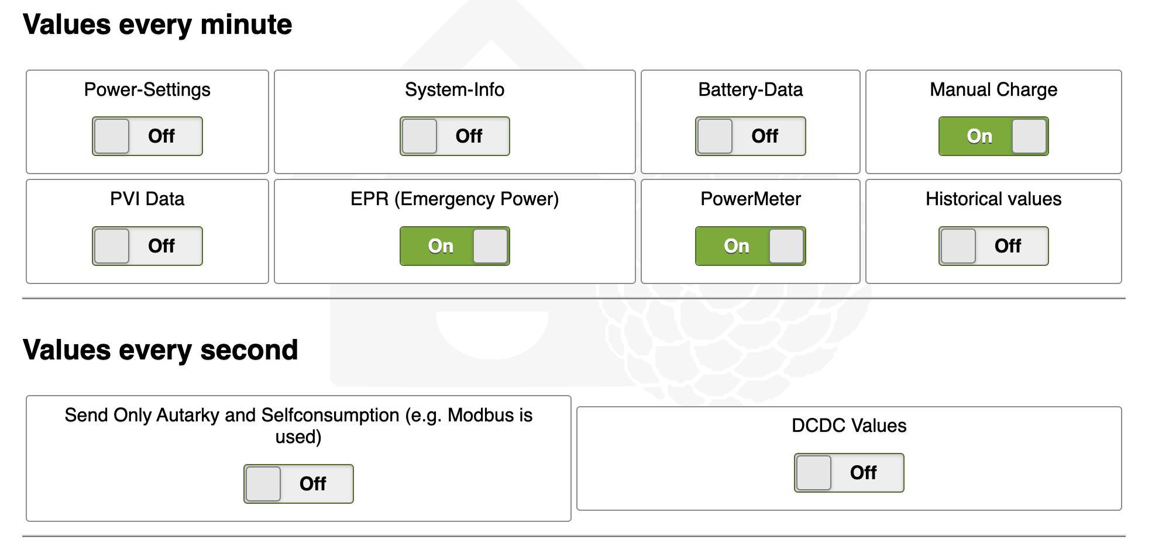1169x540 pixels.
Task: Disable the Manual Charge toggle
Action: click(993, 136)
